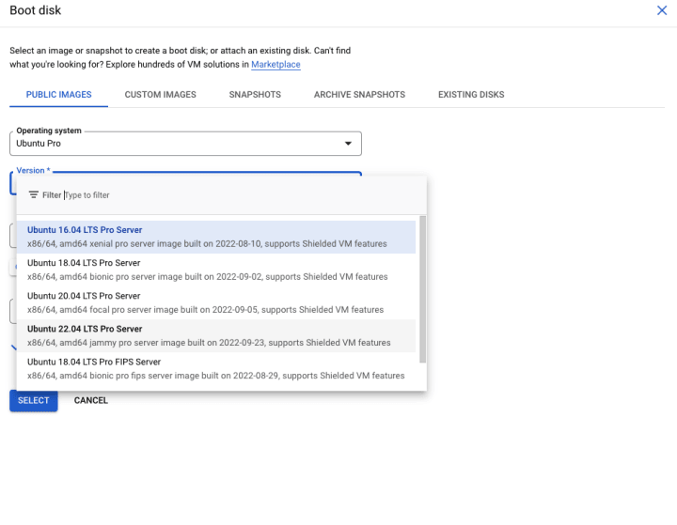Image resolution: width=677 pixels, height=525 pixels.
Task: Open the Archive Snapshots tab
Action: tap(359, 95)
